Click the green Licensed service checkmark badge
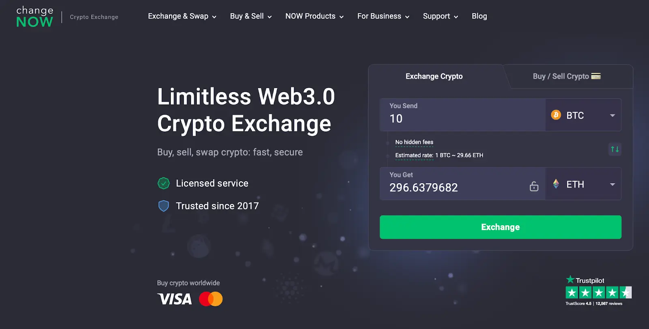Image resolution: width=649 pixels, height=329 pixels. (x=163, y=183)
